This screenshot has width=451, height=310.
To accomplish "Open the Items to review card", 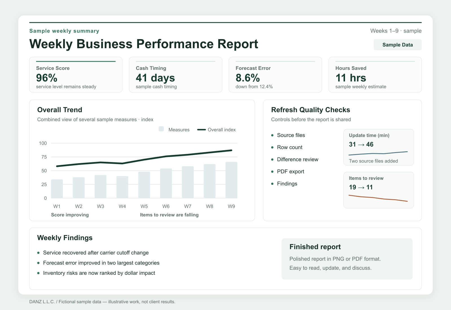I will click(x=379, y=190).
